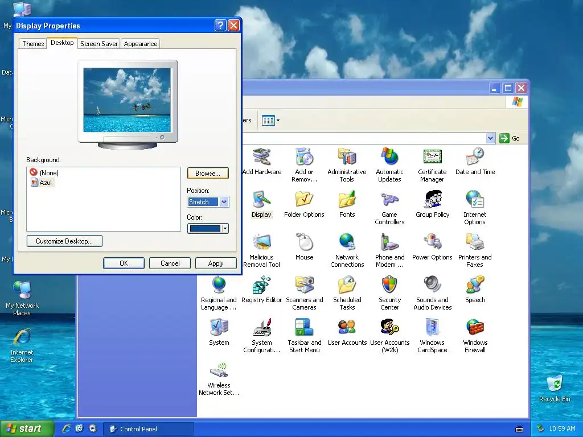The image size is (583, 437).
Task: Click the Customize Desktop button
Action: (64, 241)
